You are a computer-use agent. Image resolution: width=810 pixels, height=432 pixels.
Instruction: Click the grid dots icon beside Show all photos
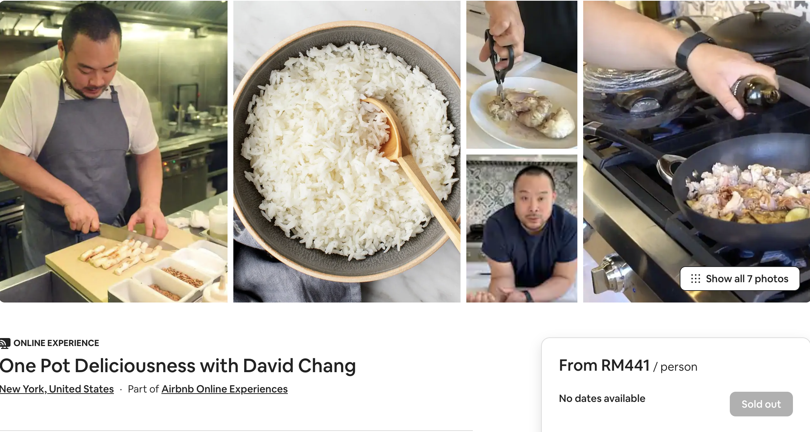(695, 279)
